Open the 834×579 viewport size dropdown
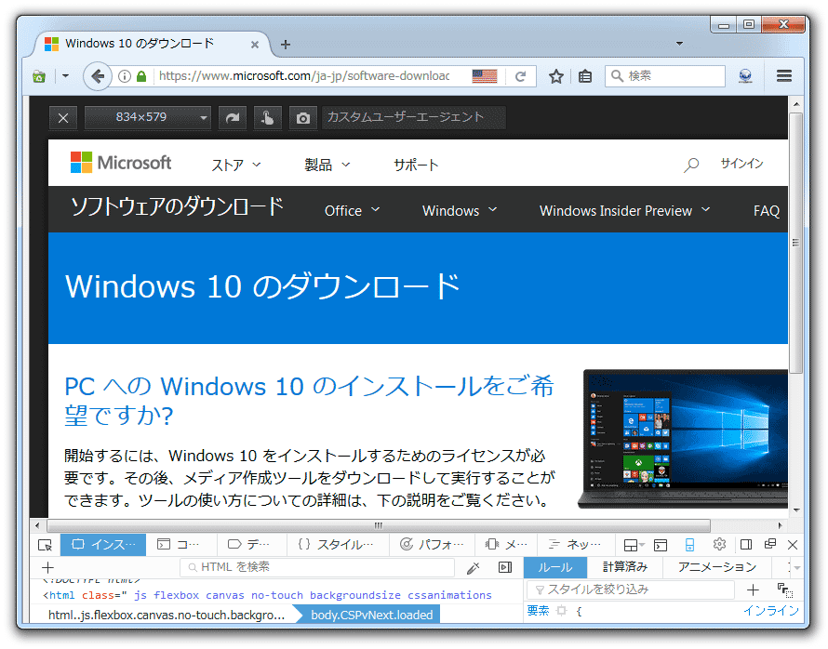The image size is (828, 649). [148, 118]
